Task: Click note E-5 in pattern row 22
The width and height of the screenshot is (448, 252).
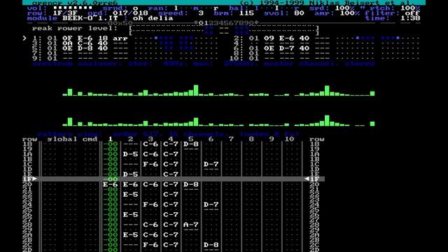Action: [131, 195]
